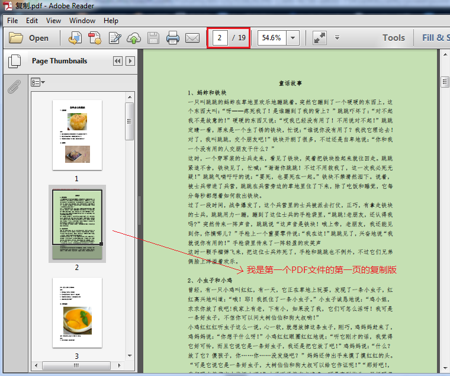Click thumbnail panel scroll up arrow
450x376 pixels.
click(x=130, y=97)
